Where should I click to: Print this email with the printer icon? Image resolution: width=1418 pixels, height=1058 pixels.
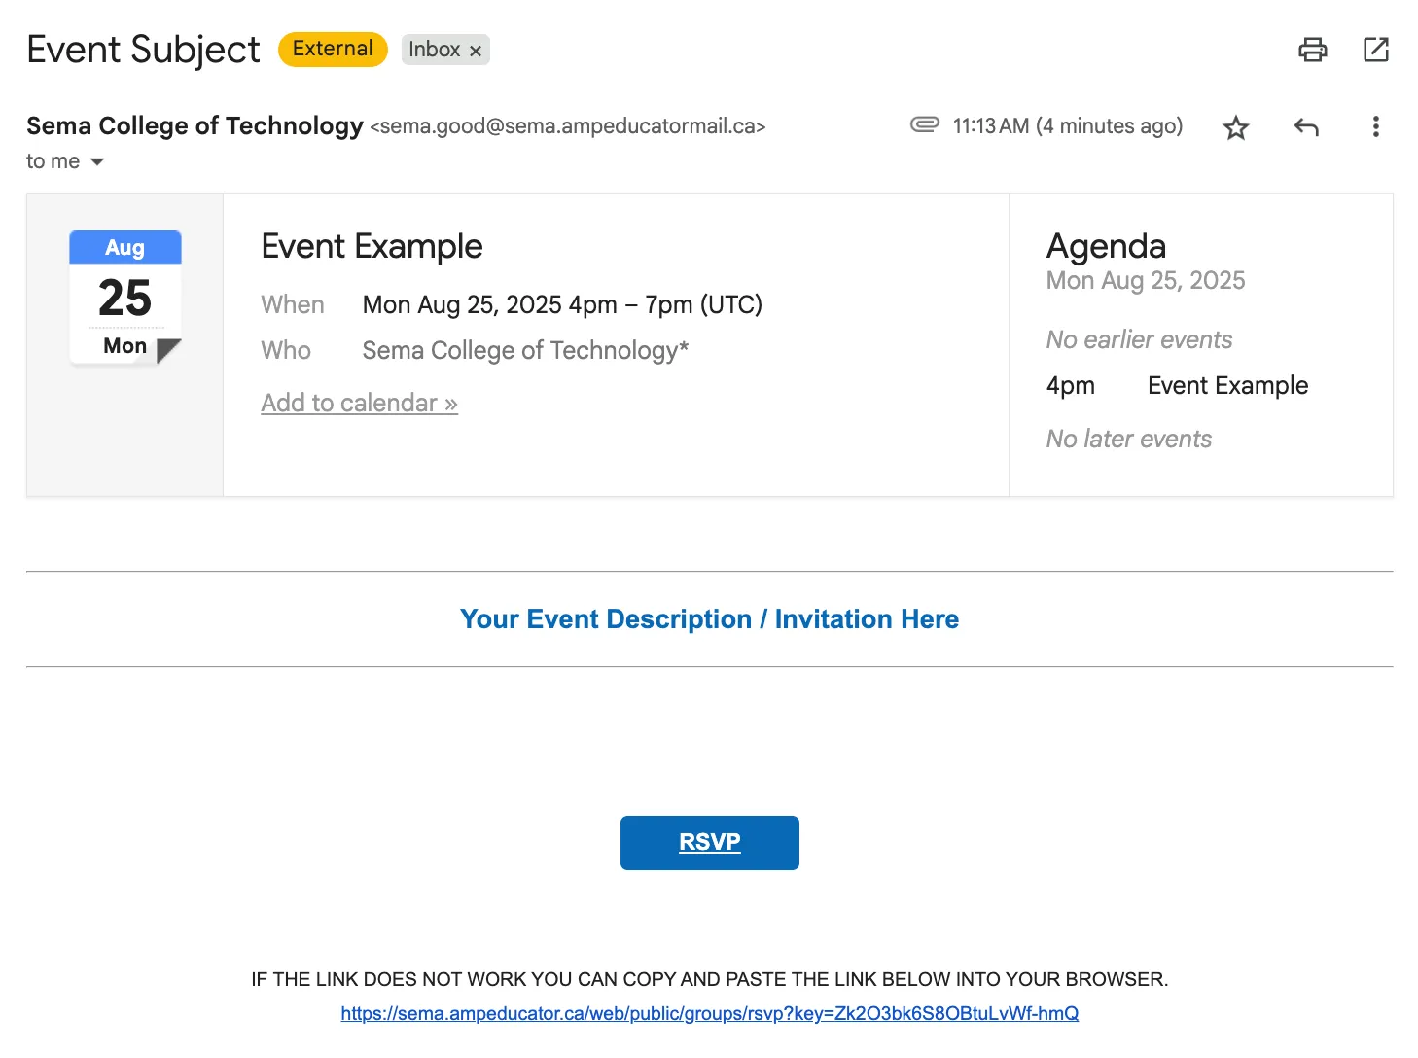(x=1313, y=50)
